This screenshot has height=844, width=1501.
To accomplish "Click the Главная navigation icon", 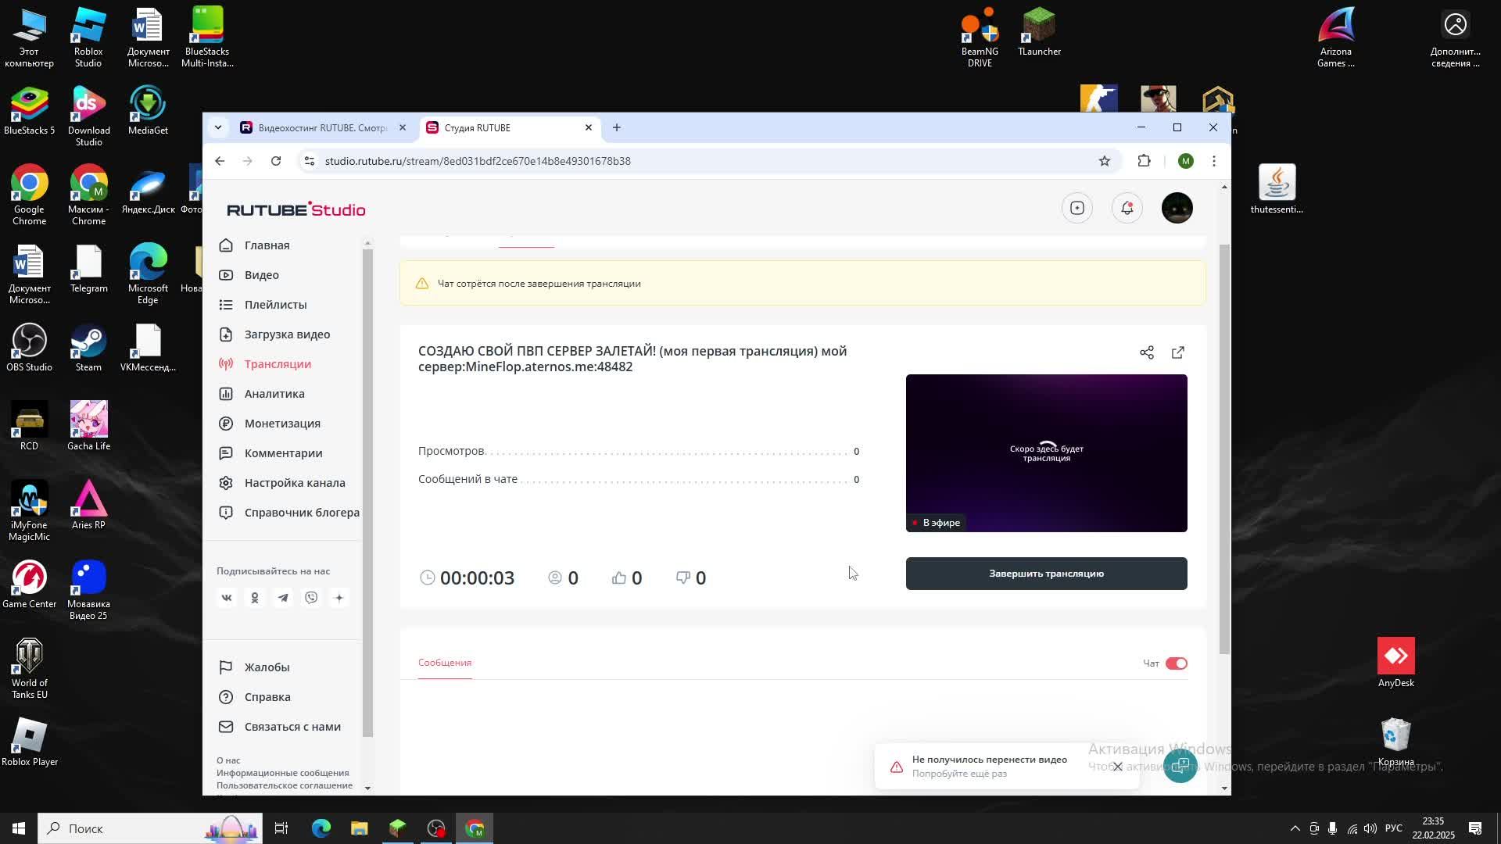I will [x=226, y=245].
